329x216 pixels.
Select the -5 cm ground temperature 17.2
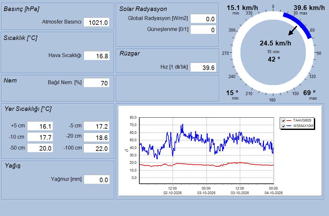pyautogui.click(x=96, y=126)
